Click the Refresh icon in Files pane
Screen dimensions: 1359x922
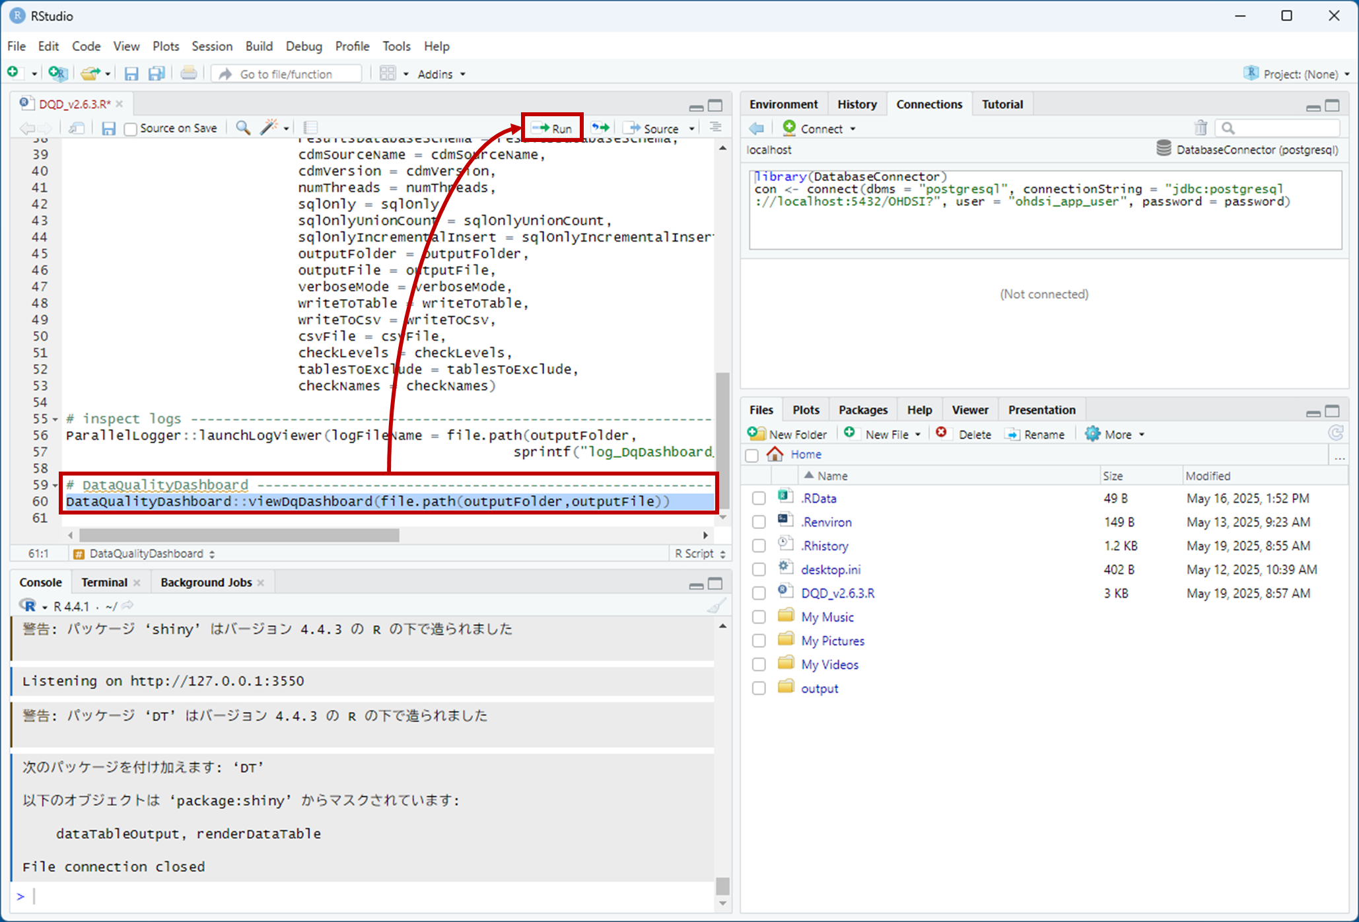tap(1335, 433)
